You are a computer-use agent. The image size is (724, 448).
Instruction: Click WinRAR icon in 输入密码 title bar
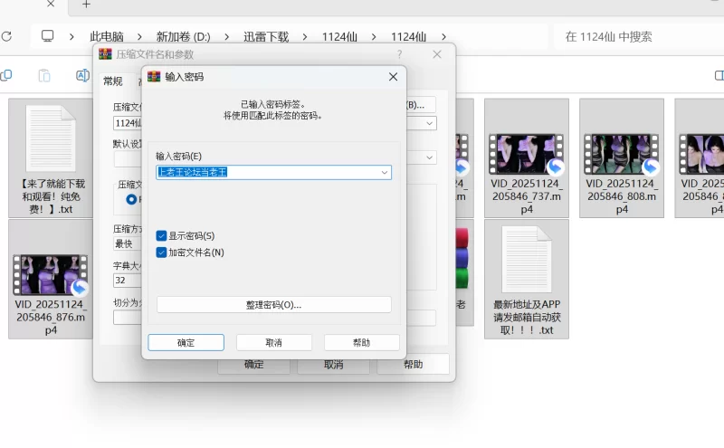[x=154, y=77]
